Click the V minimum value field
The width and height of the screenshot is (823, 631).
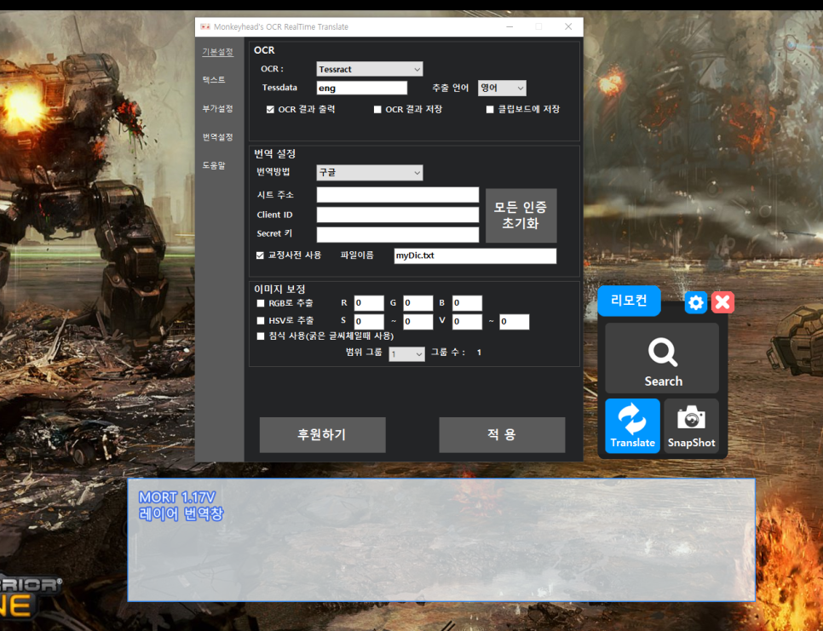[x=467, y=322]
